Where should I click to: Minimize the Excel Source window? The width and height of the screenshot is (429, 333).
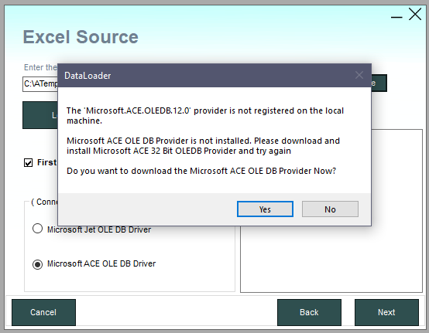click(x=396, y=17)
